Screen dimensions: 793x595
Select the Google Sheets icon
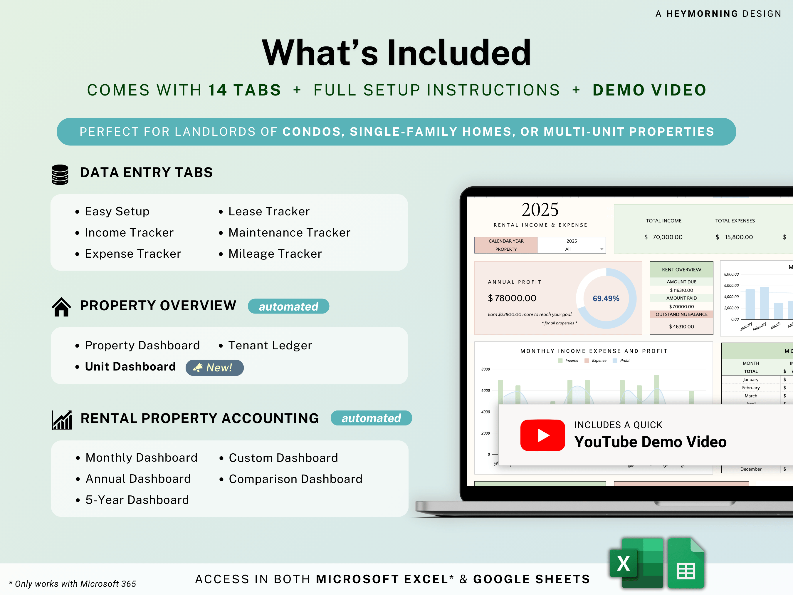686,563
